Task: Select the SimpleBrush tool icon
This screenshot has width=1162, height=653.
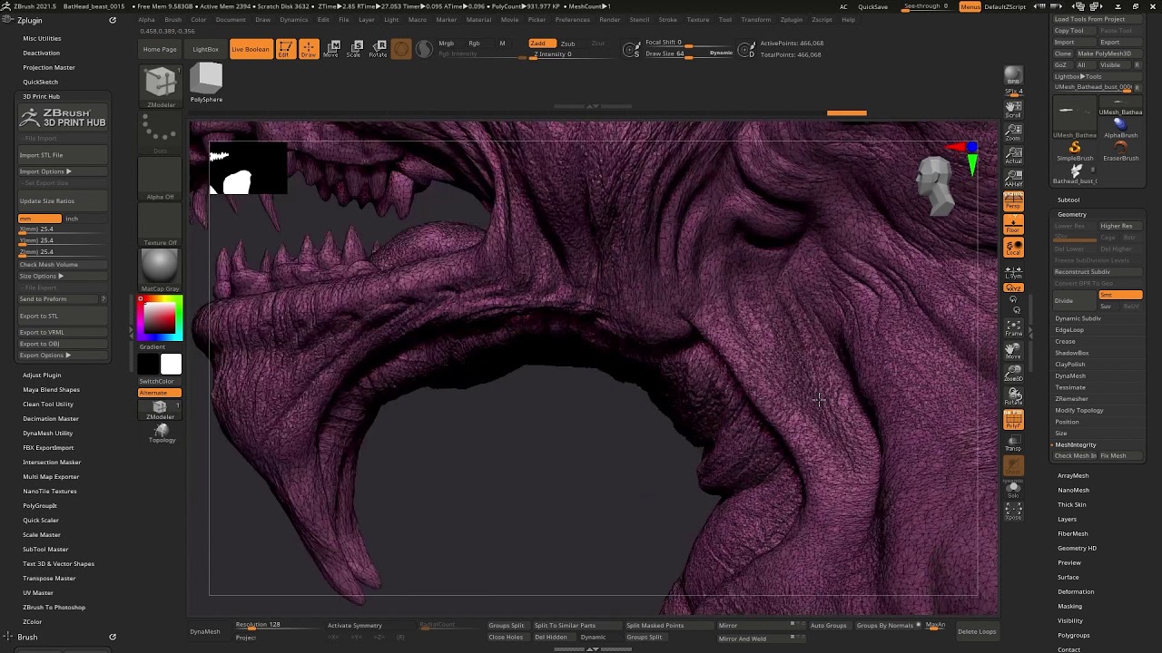Action: (1075, 151)
